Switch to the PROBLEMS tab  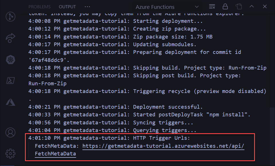point(39,7)
